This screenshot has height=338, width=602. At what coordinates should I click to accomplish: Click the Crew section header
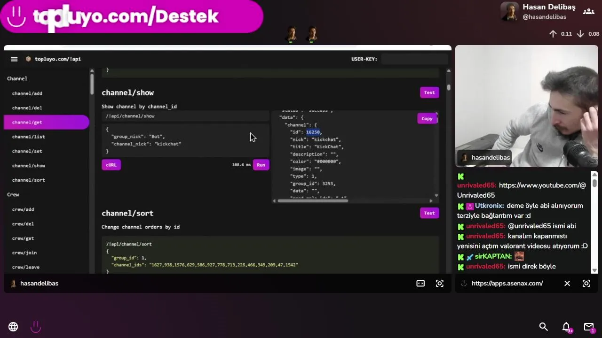click(x=13, y=194)
